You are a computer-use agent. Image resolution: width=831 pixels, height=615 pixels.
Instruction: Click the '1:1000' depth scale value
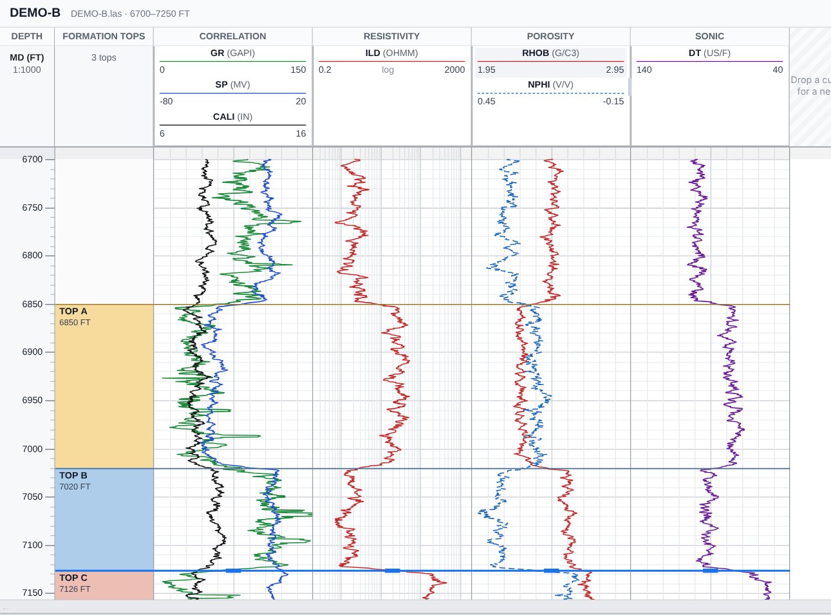(27, 70)
